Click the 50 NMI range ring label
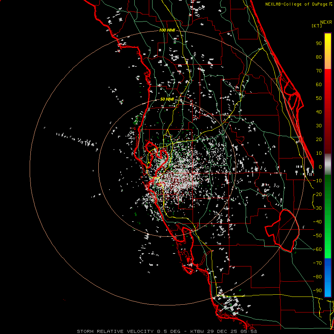The height and width of the screenshot is (334, 334). click(x=167, y=99)
